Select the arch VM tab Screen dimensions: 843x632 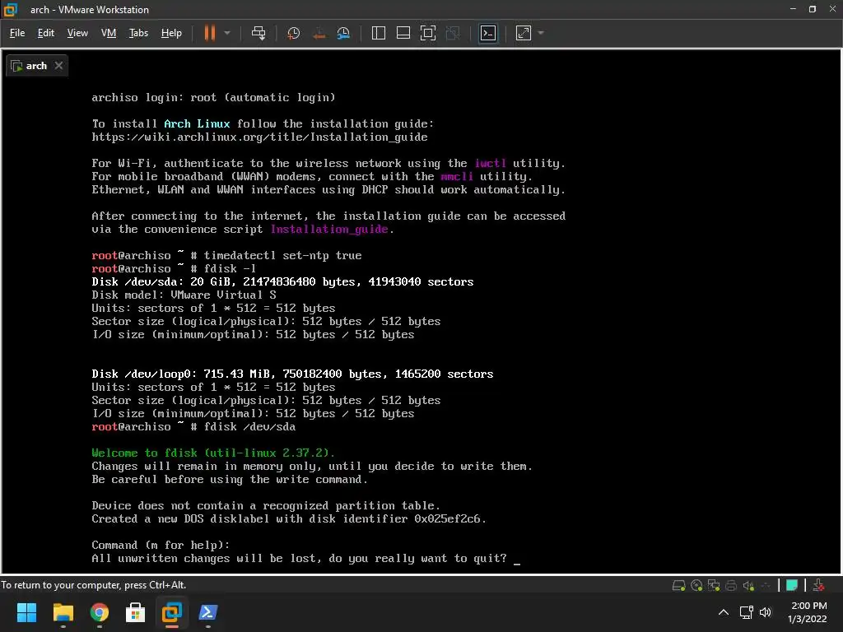pos(36,66)
